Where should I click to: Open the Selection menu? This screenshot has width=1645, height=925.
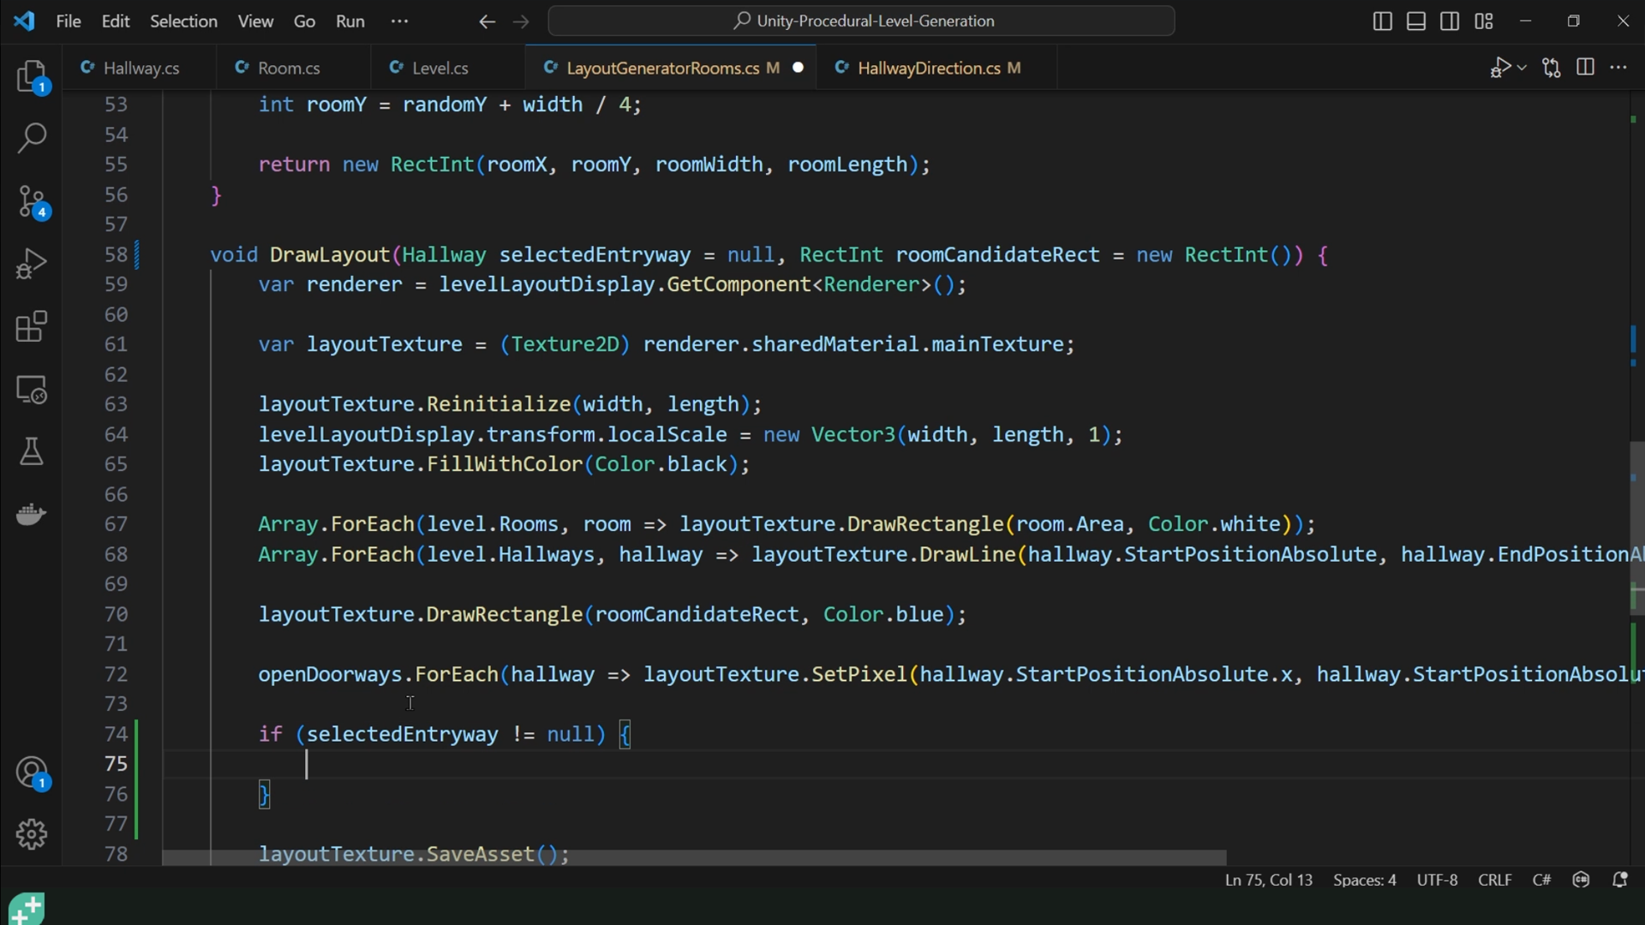[x=183, y=21]
